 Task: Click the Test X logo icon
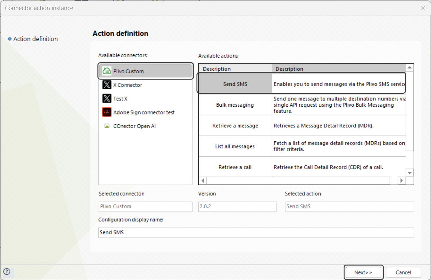[107, 98]
